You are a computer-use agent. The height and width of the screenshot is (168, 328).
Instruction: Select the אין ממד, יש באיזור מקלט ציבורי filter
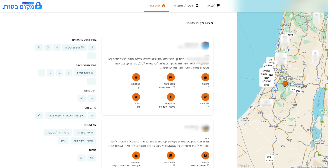[x=65, y=115]
